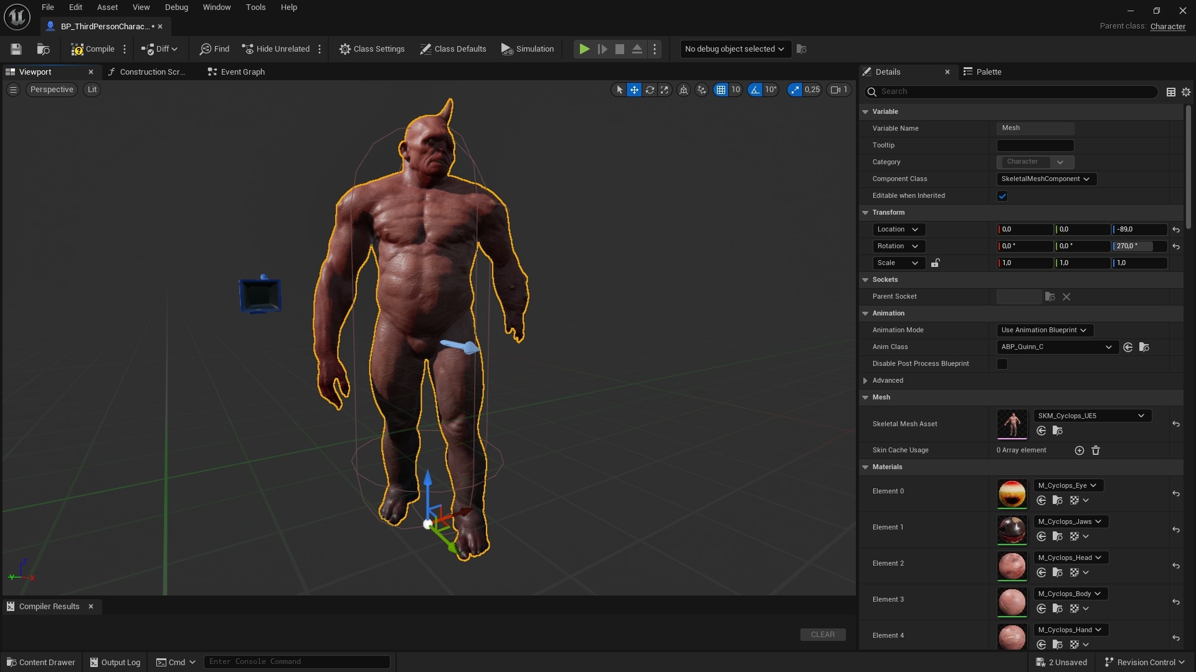Play the simulation with the green arrow

(x=584, y=49)
